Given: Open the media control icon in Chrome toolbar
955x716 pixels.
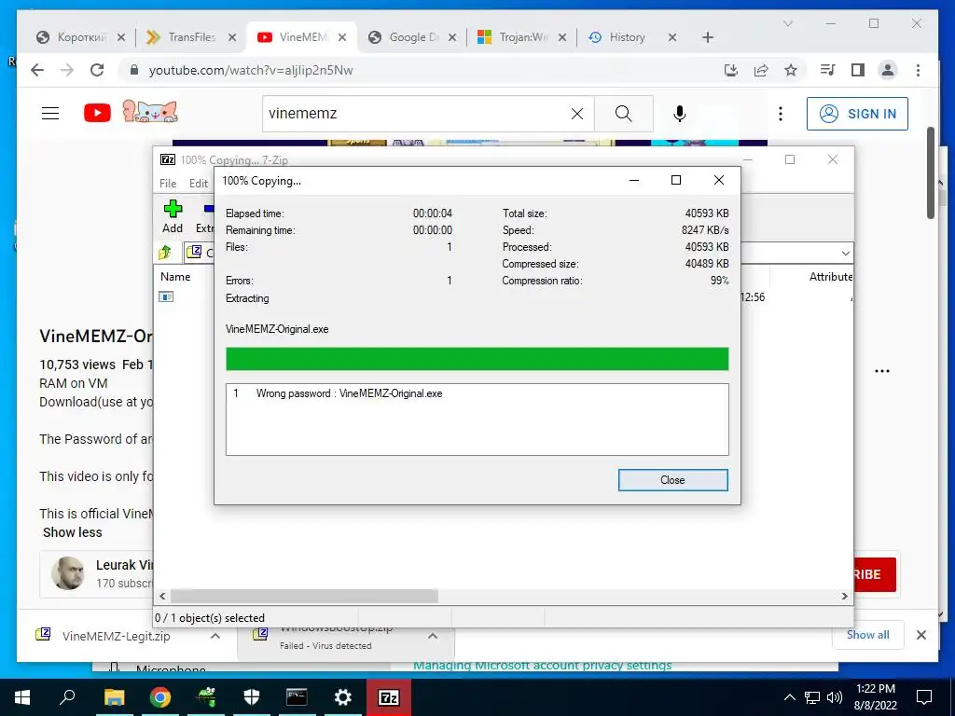Looking at the screenshot, I should click(827, 70).
